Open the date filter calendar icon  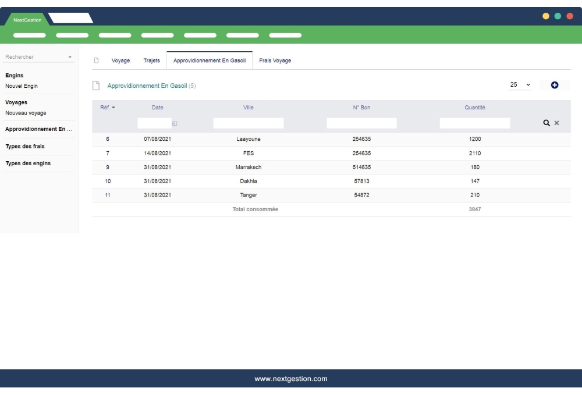[x=175, y=123]
